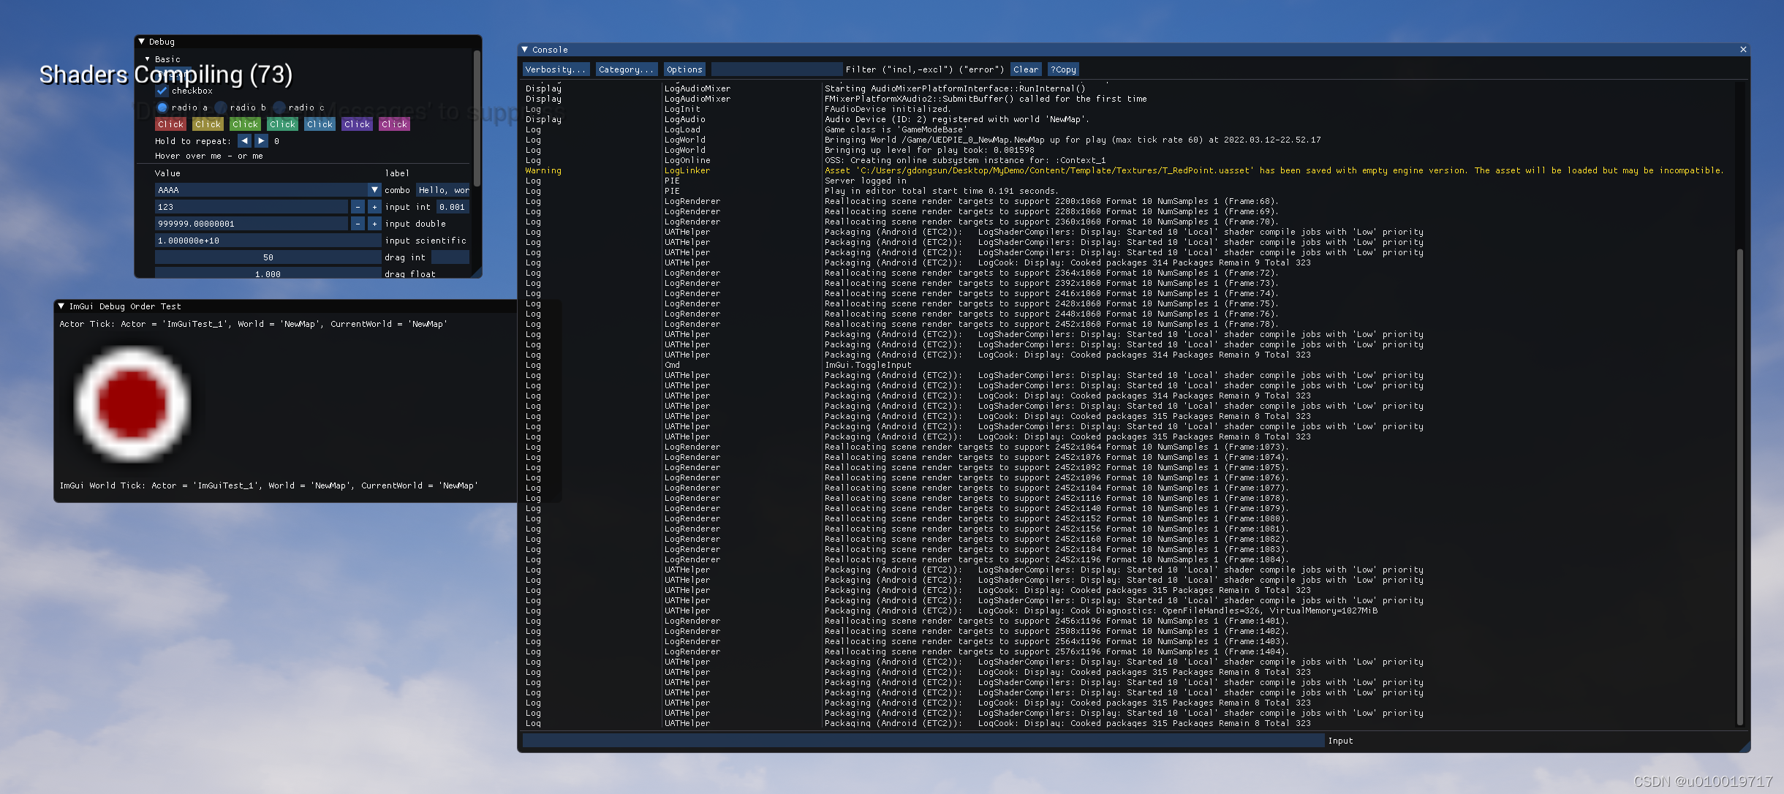1784x794 pixels.
Task: Click the drag int slider showing 50
Action: click(268, 257)
